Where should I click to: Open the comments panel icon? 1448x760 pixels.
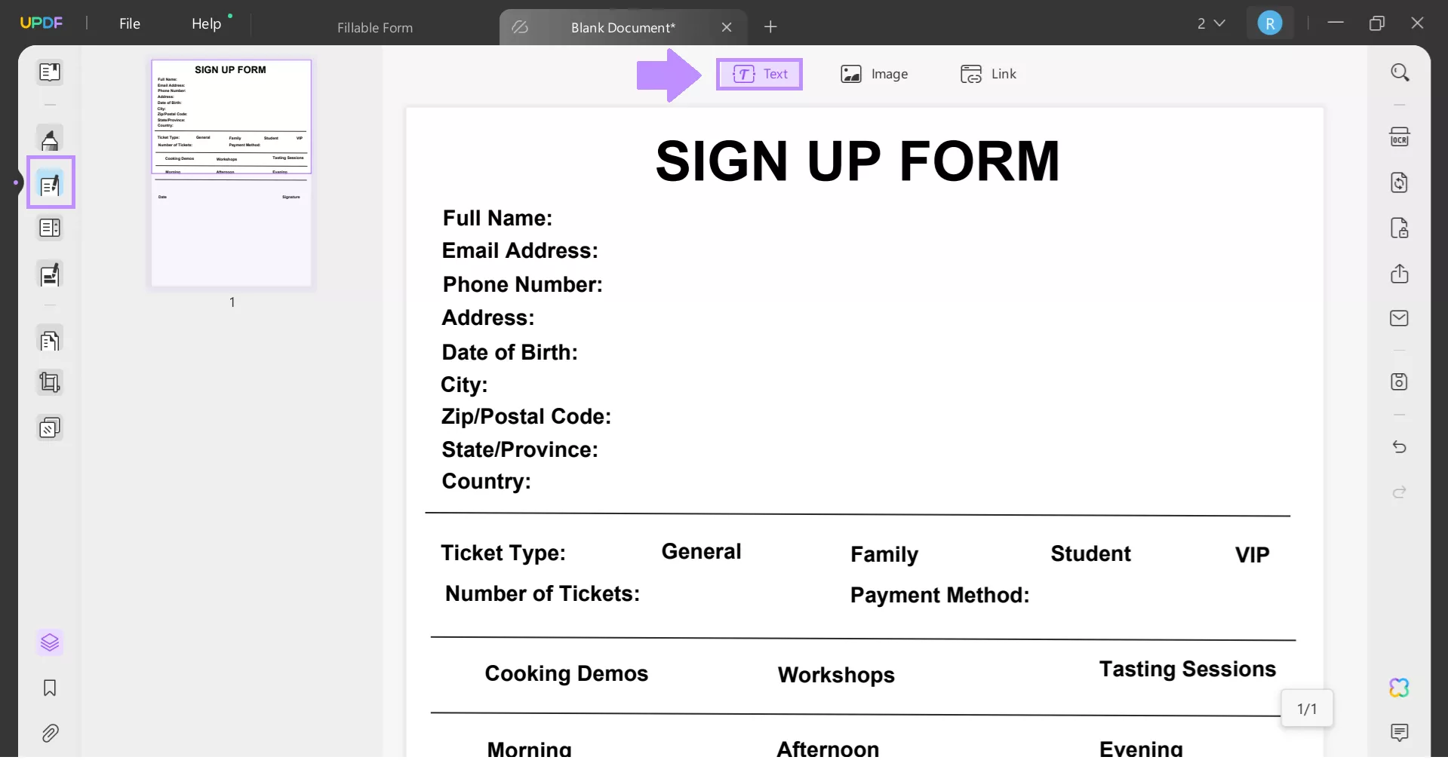(x=1400, y=732)
